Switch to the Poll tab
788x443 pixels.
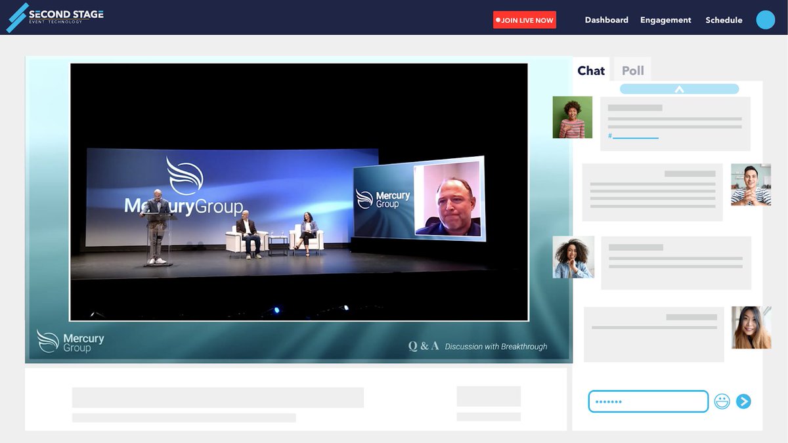click(632, 70)
